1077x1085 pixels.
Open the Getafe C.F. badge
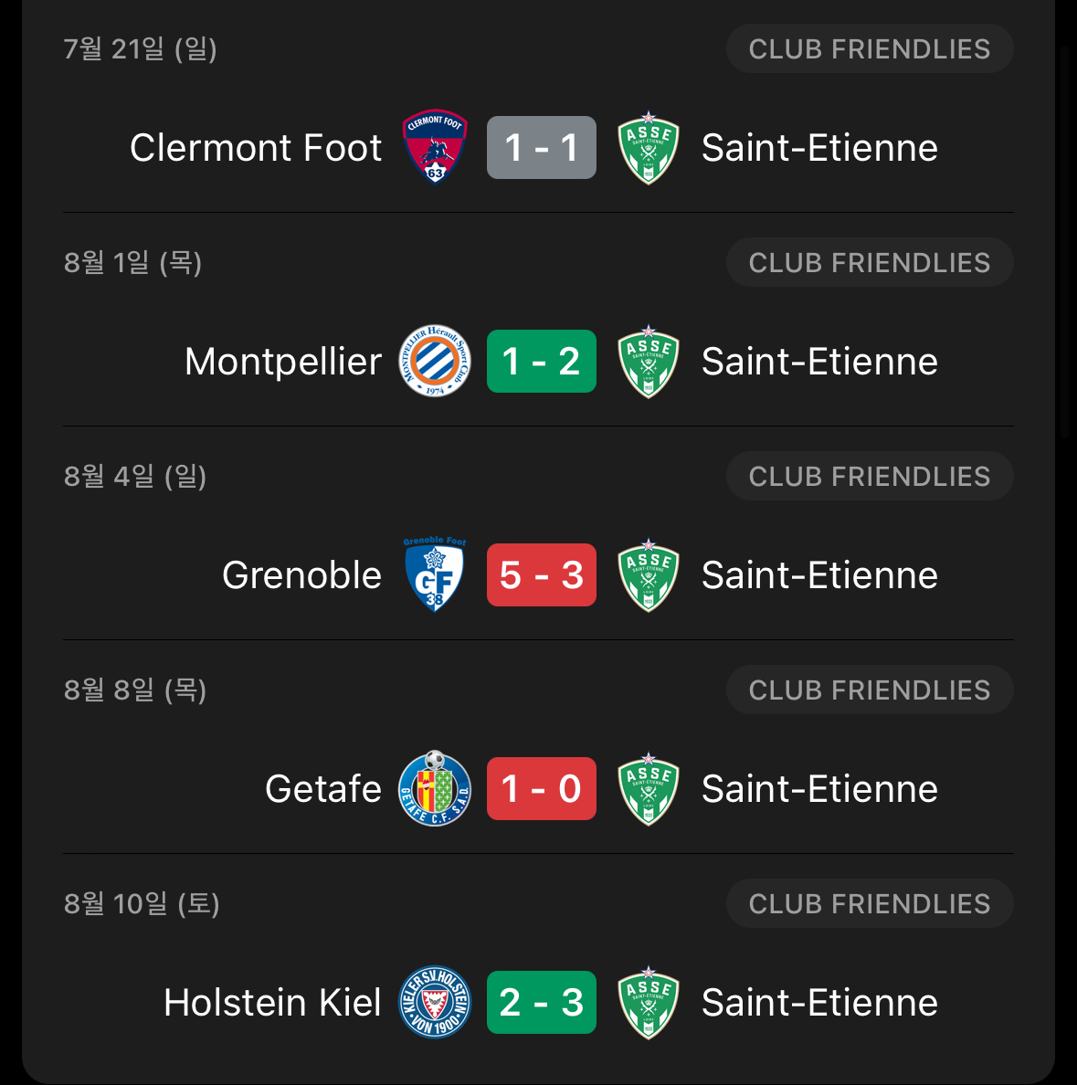pos(435,788)
